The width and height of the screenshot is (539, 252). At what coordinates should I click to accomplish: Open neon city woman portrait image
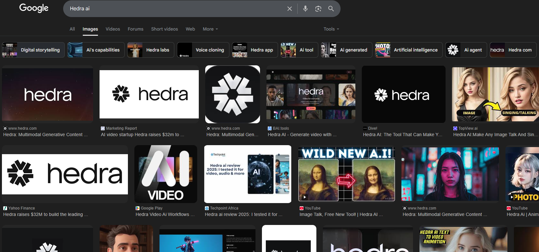click(x=450, y=174)
